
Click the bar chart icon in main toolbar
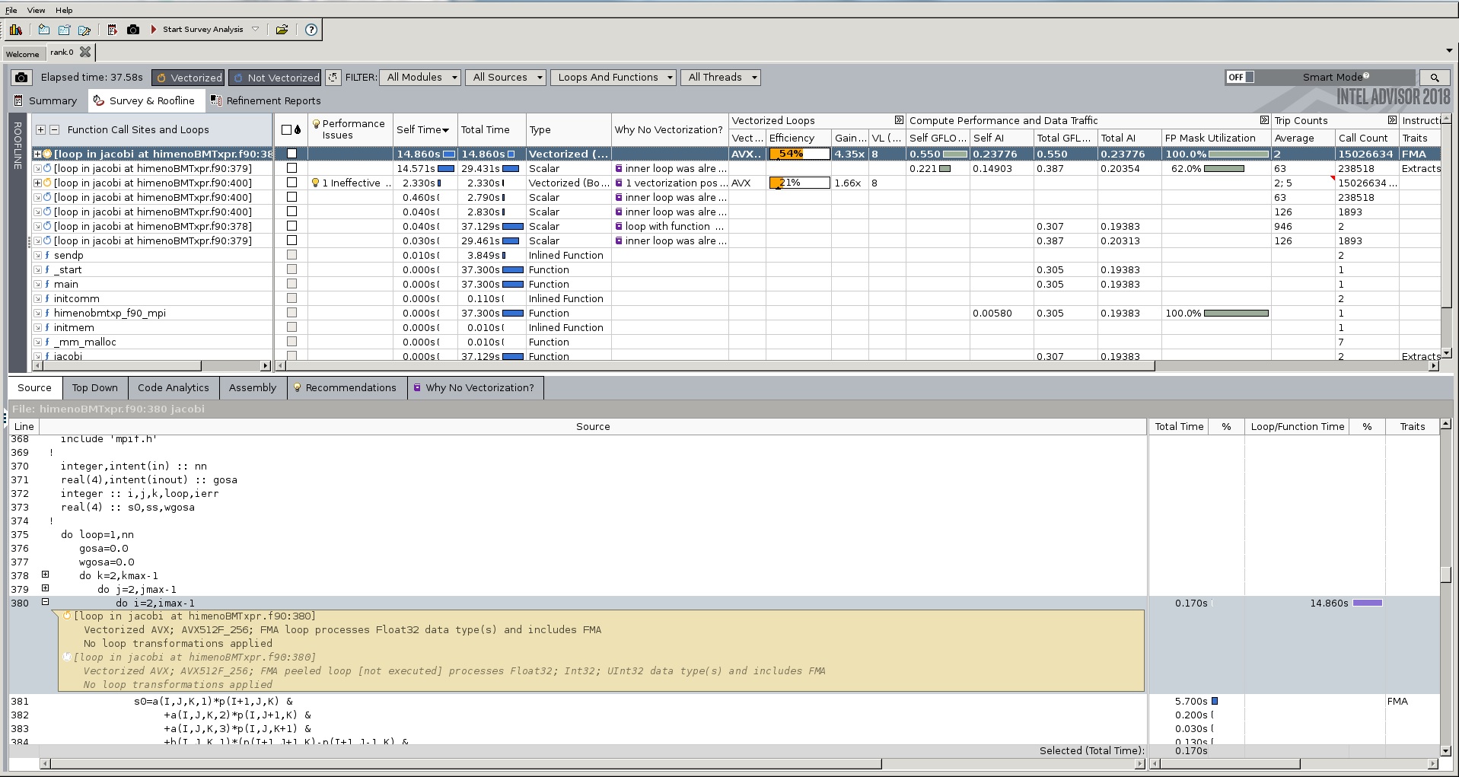pyautogui.click(x=16, y=30)
